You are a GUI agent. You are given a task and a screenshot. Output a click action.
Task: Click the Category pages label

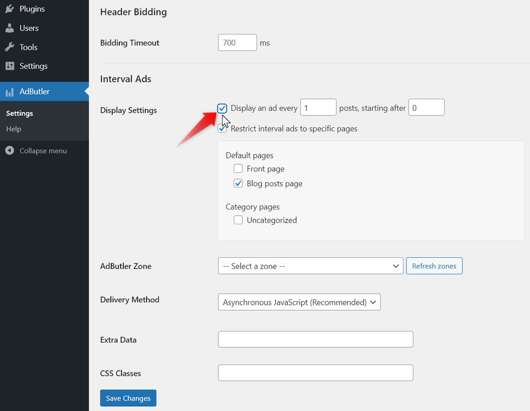point(252,207)
